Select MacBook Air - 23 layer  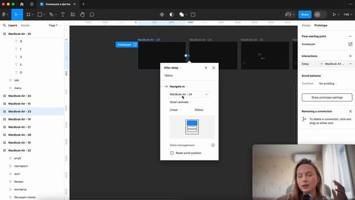click(32, 111)
